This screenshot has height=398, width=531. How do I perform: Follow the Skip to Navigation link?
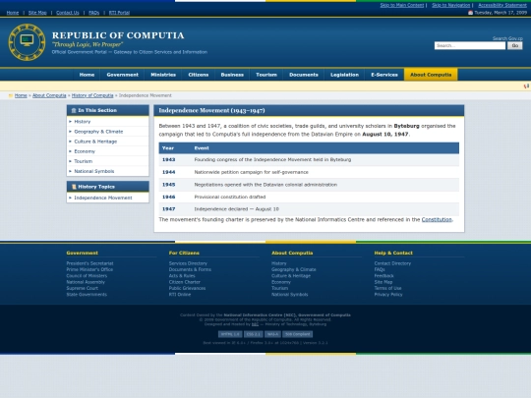pos(451,5)
